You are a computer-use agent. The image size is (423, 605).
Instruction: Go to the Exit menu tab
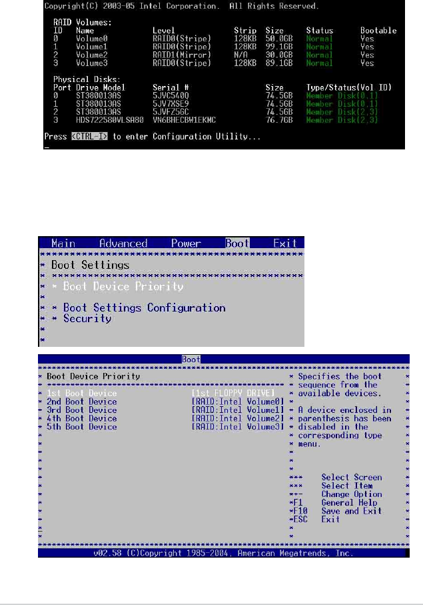coord(285,243)
